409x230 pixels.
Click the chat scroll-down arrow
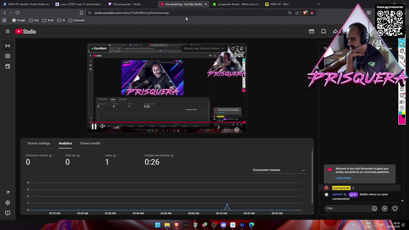pos(402,201)
